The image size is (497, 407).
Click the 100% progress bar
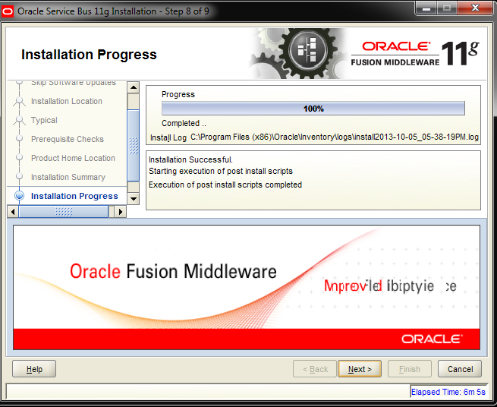[313, 109]
